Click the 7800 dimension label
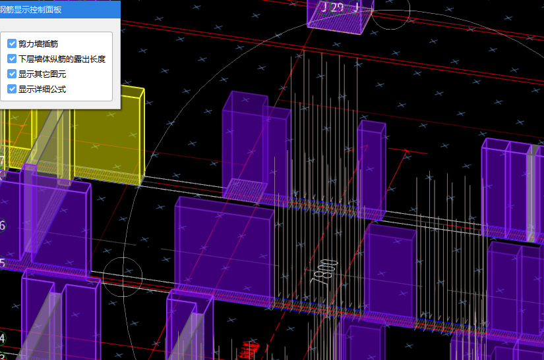The width and height of the screenshot is (544, 360). (324, 273)
